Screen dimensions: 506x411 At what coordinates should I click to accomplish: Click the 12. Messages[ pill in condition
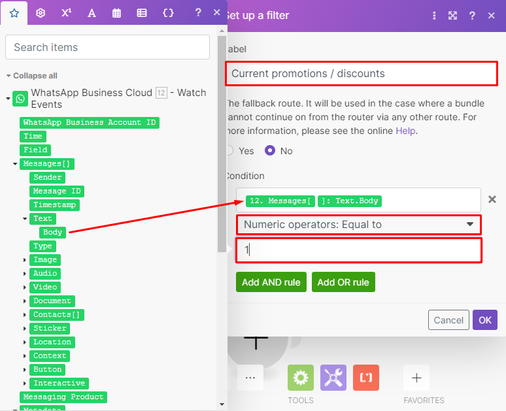(280, 201)
